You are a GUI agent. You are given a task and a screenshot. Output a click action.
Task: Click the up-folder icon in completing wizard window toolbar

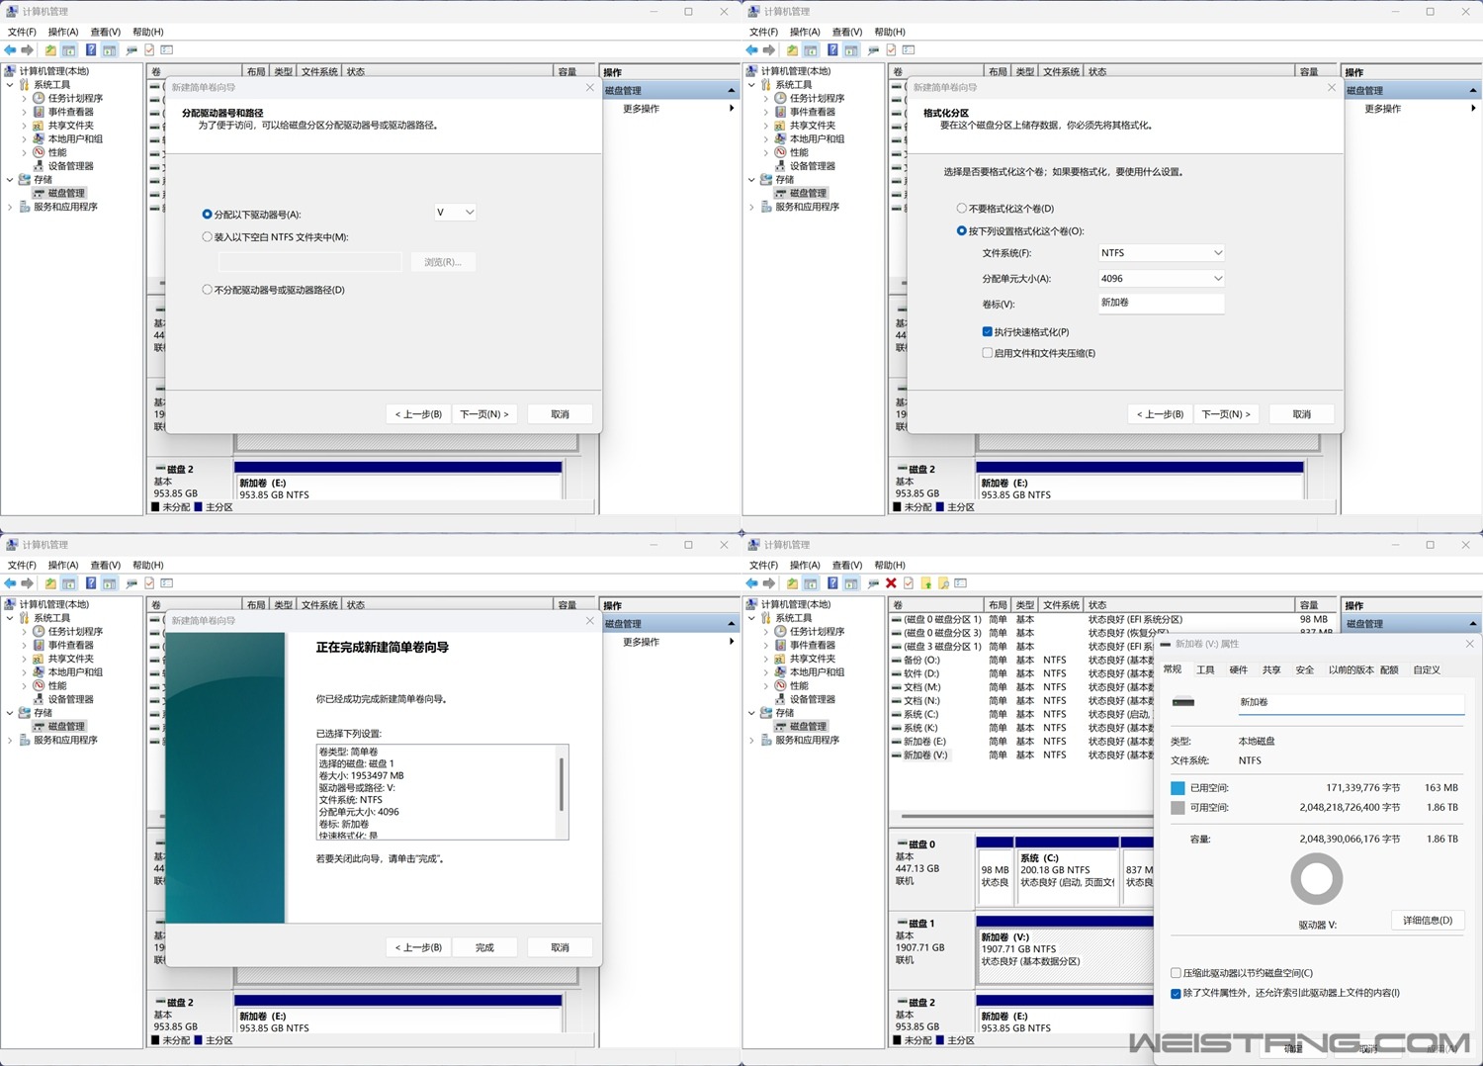coord(50,583)
